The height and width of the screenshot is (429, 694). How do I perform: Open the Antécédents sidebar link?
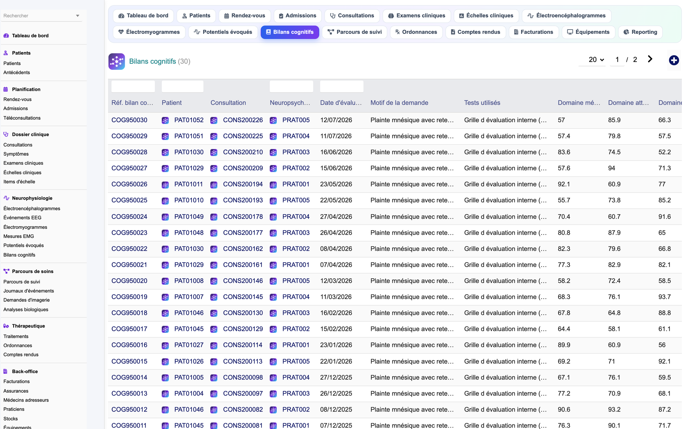pos(17,72)
